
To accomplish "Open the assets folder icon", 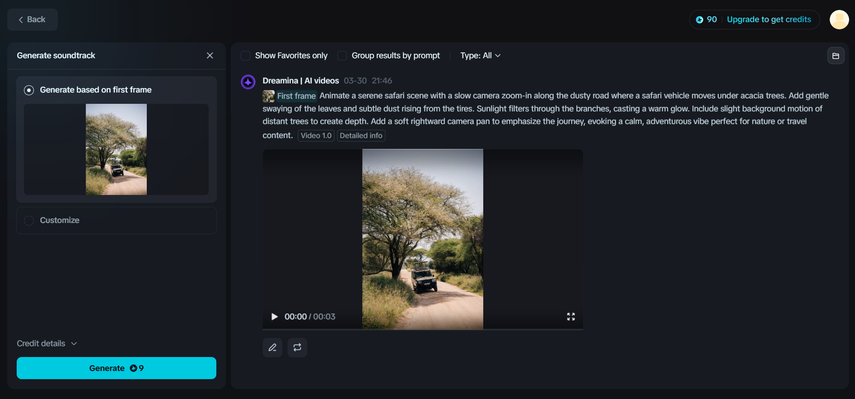I will pos(836,56).
